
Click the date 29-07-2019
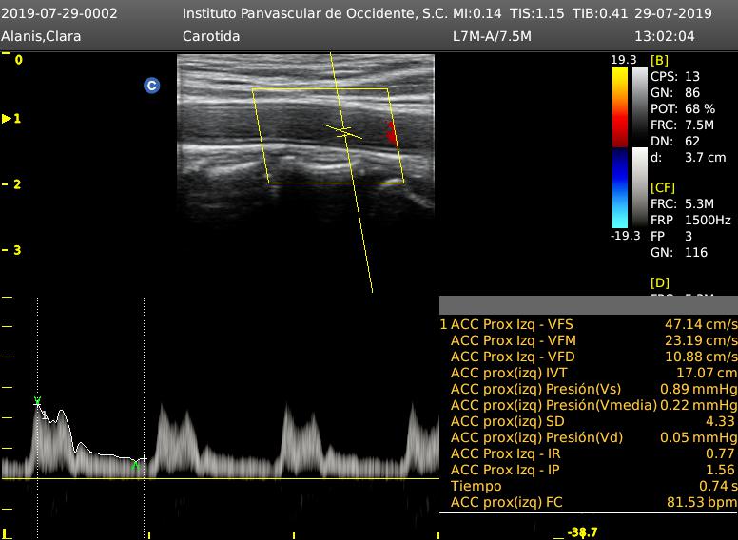click(673, 13)
